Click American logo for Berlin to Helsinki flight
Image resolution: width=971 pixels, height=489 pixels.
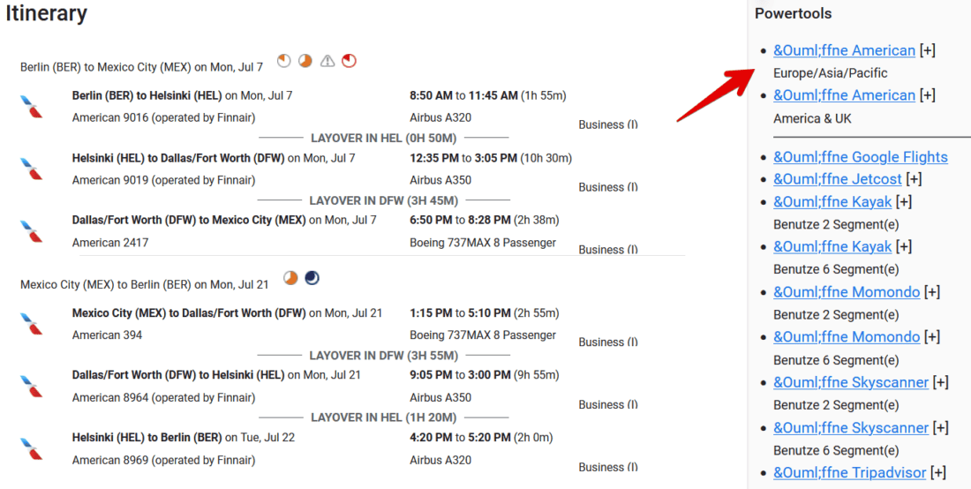pos(32,106)
